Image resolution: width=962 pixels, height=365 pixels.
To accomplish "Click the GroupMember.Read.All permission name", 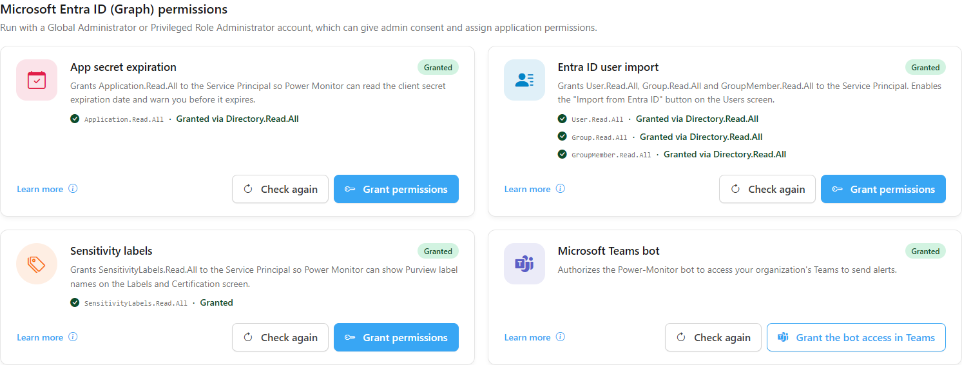I will click(611, 155).
